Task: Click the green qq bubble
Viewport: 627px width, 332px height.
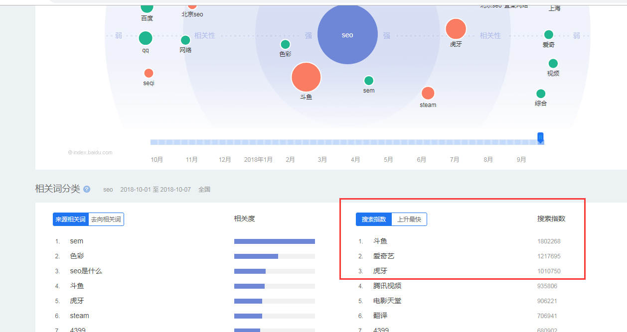Action: point(146,38)
